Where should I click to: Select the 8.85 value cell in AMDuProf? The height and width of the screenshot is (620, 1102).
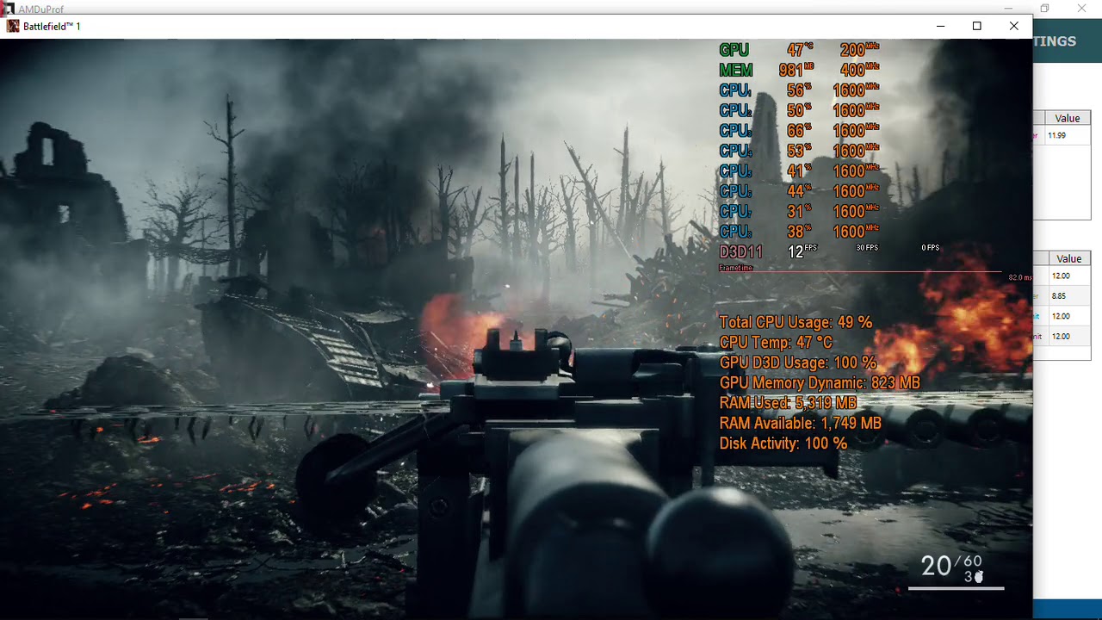pos(1069,296)
